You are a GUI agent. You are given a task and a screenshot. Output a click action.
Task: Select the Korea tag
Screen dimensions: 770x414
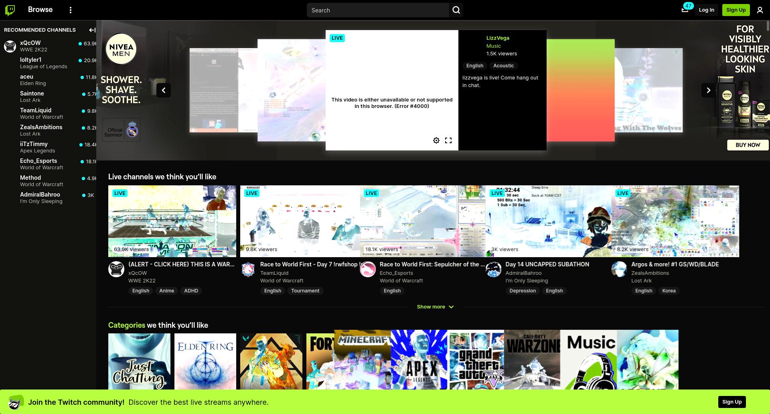[669, 291]
